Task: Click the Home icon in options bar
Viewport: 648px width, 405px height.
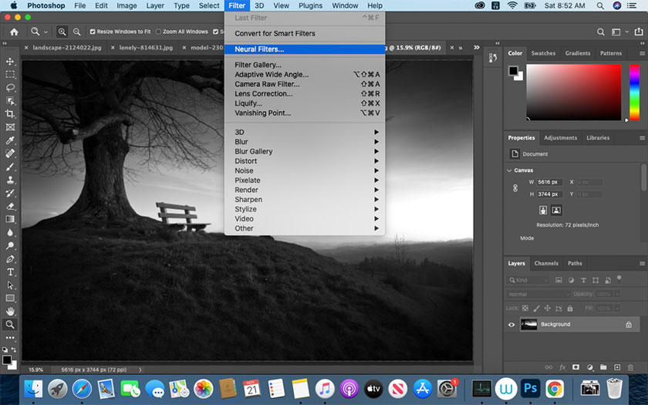Action: 14,32
